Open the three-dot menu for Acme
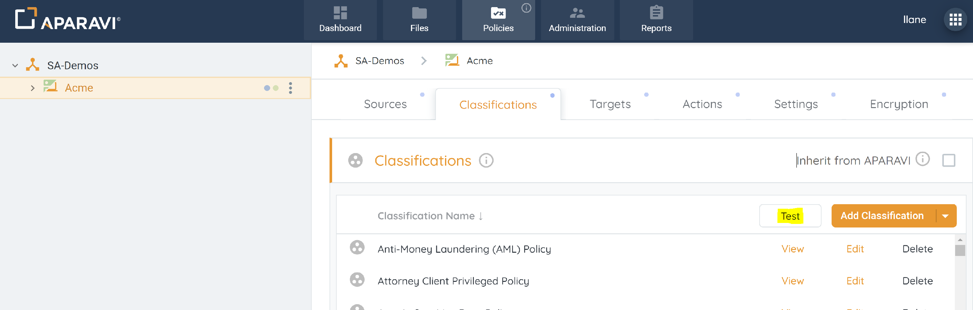This screenshot has height=310, width=973. [x=290, y=88]
